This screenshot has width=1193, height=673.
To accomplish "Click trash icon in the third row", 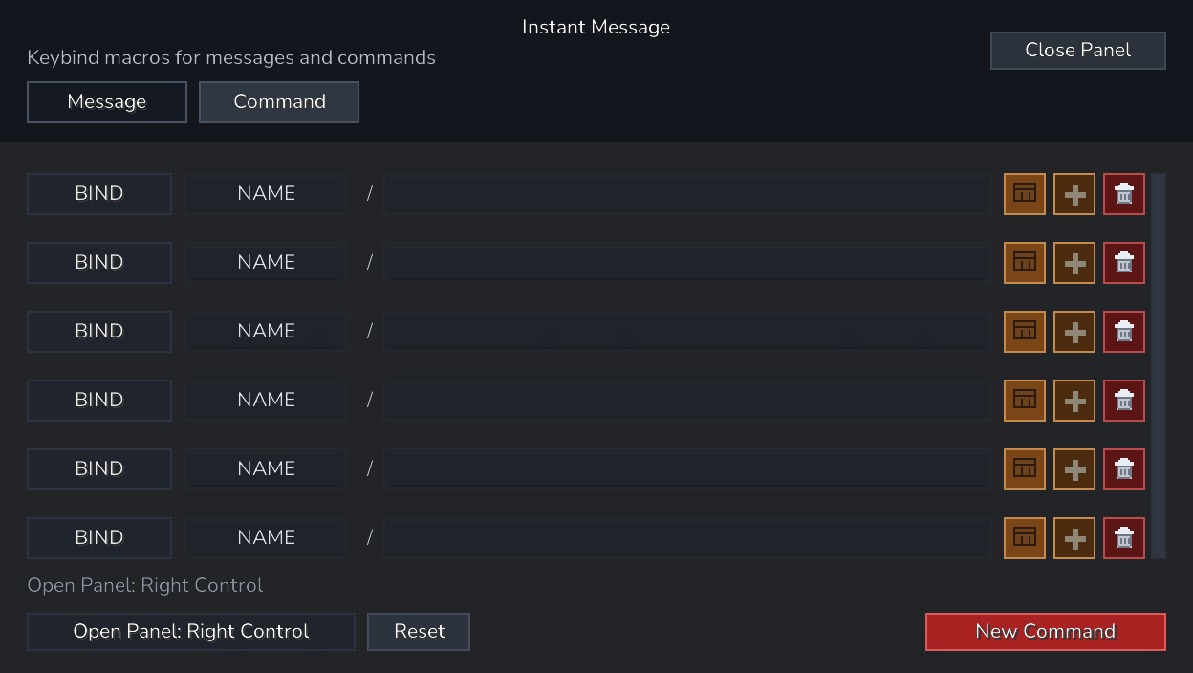I will [1124, 332].
